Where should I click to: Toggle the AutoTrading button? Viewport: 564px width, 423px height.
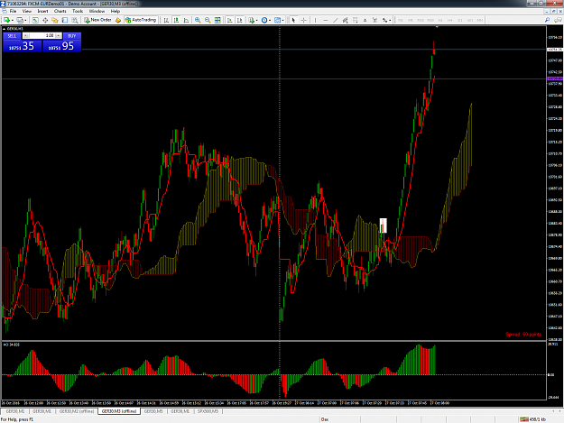[140, 20]
